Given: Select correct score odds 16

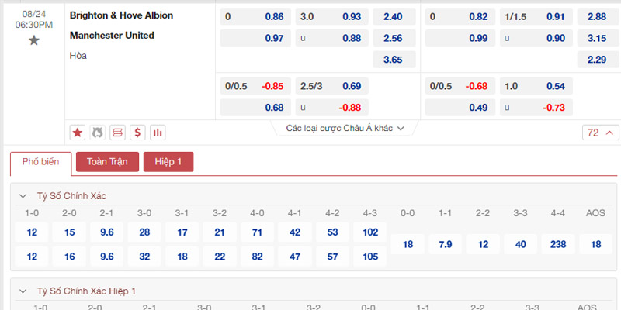Looking at the screenshot, I should [69, 257].
